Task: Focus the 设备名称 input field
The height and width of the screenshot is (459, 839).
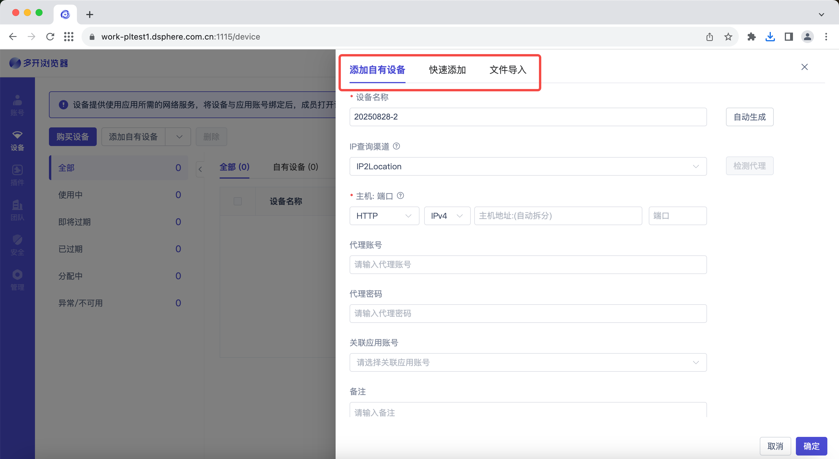Action: point(528,117)
